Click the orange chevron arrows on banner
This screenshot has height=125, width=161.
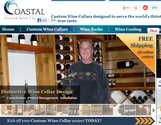point(145,121)
